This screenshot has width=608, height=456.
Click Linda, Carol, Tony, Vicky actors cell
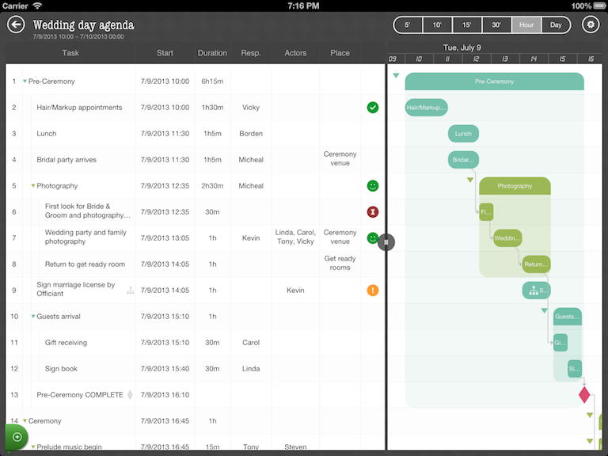(295, 237)
